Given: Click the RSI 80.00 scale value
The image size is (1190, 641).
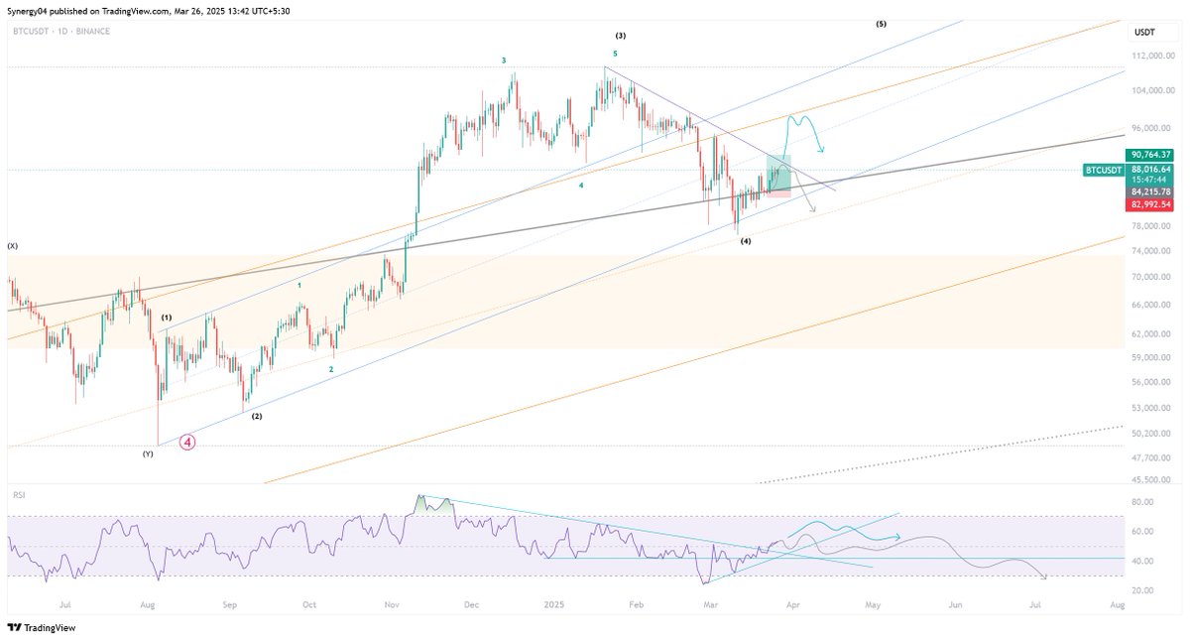Looking at the screenshot, I should pos(1143,502).
